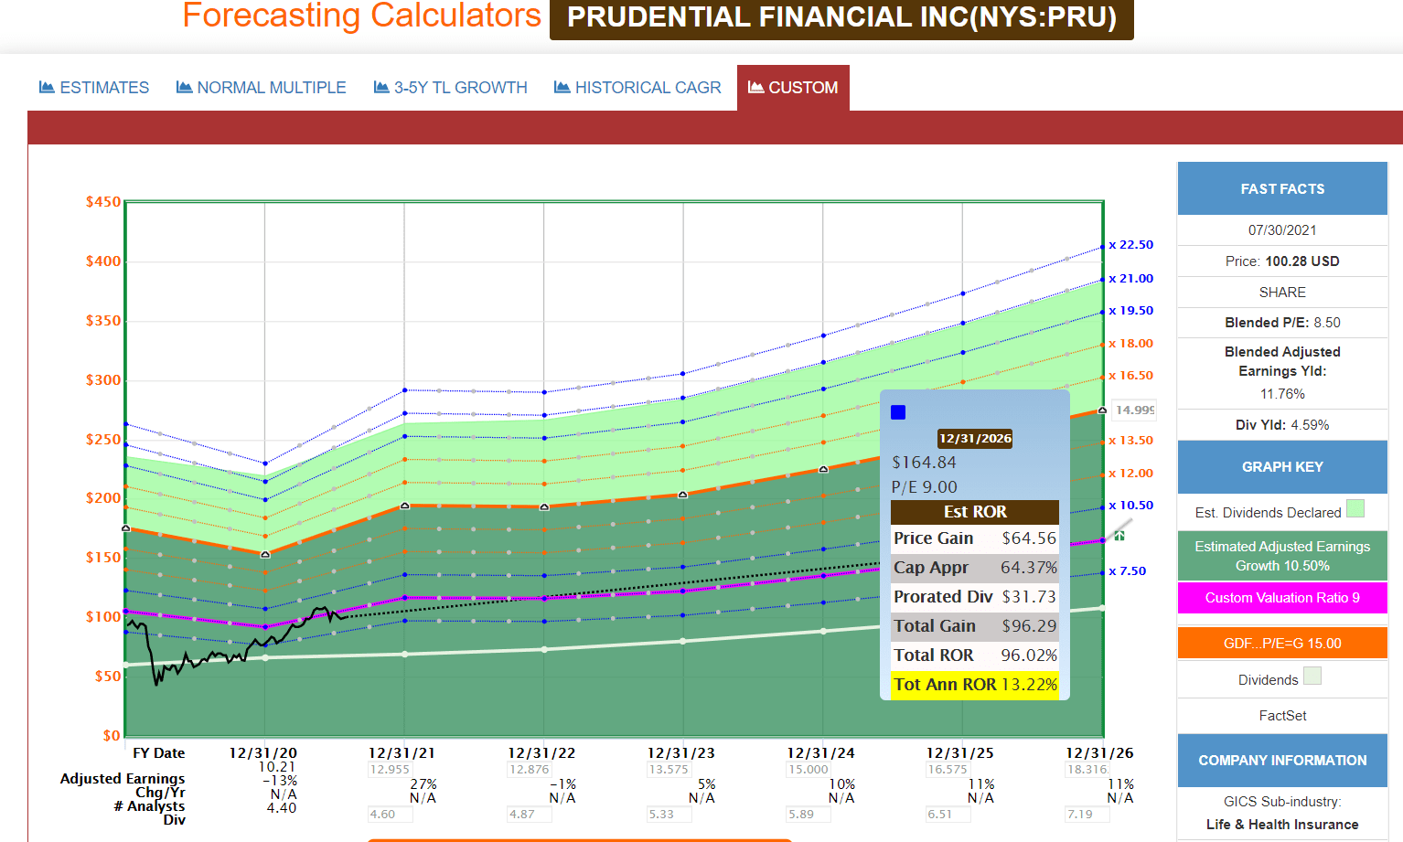Edit 12/31/24 dividend field 5.89
This screenshot has height=842, width=1403.
[809, 815]
